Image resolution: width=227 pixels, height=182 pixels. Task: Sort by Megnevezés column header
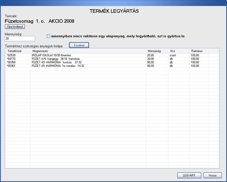pos(88,51)
